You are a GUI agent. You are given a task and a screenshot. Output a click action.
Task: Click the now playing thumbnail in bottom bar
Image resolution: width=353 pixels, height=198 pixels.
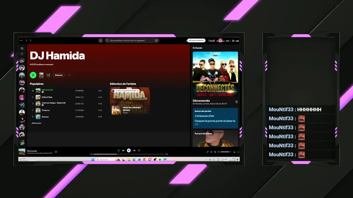[x=22, y=152]
